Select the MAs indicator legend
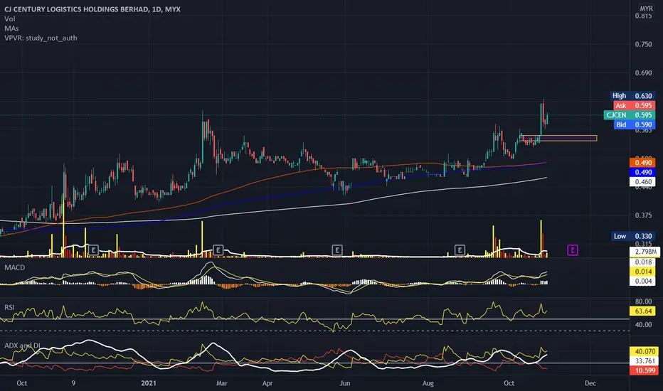This screenshot has height=391, width=663. click(11, 28)
